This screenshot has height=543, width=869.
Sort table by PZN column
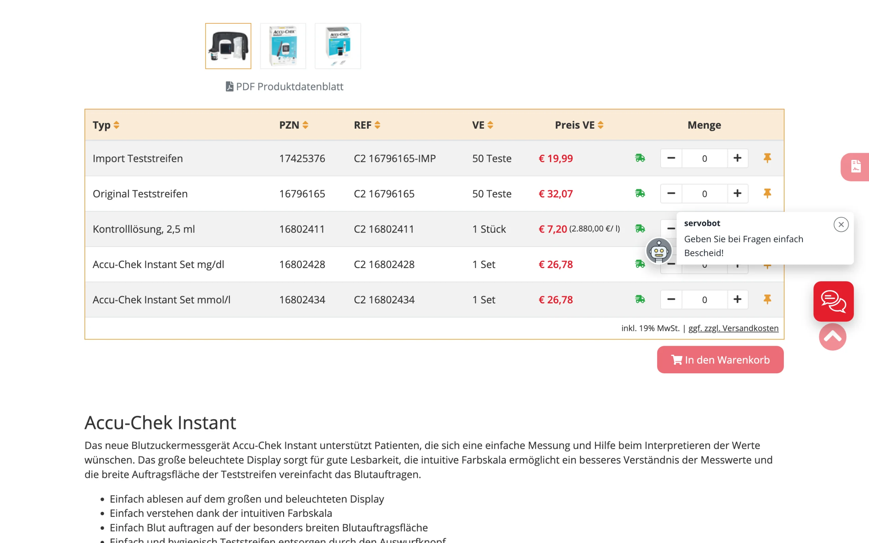pos(294,125)
